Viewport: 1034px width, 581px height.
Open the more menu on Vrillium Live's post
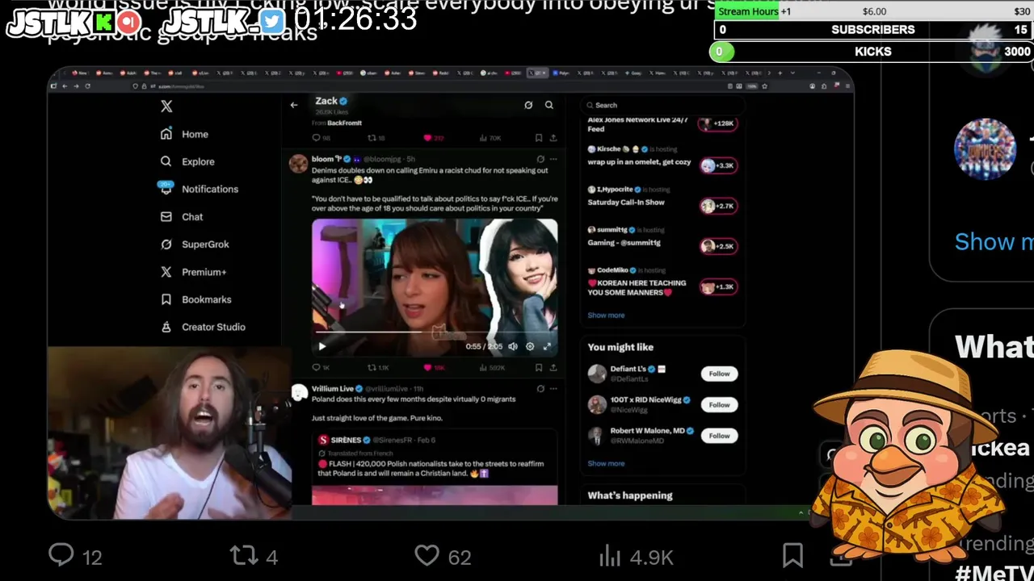(x=553, y=388)
